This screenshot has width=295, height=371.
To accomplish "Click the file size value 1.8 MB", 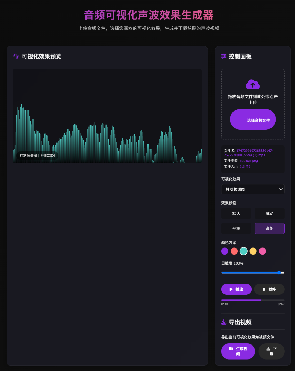I will (x=245, y=166).
